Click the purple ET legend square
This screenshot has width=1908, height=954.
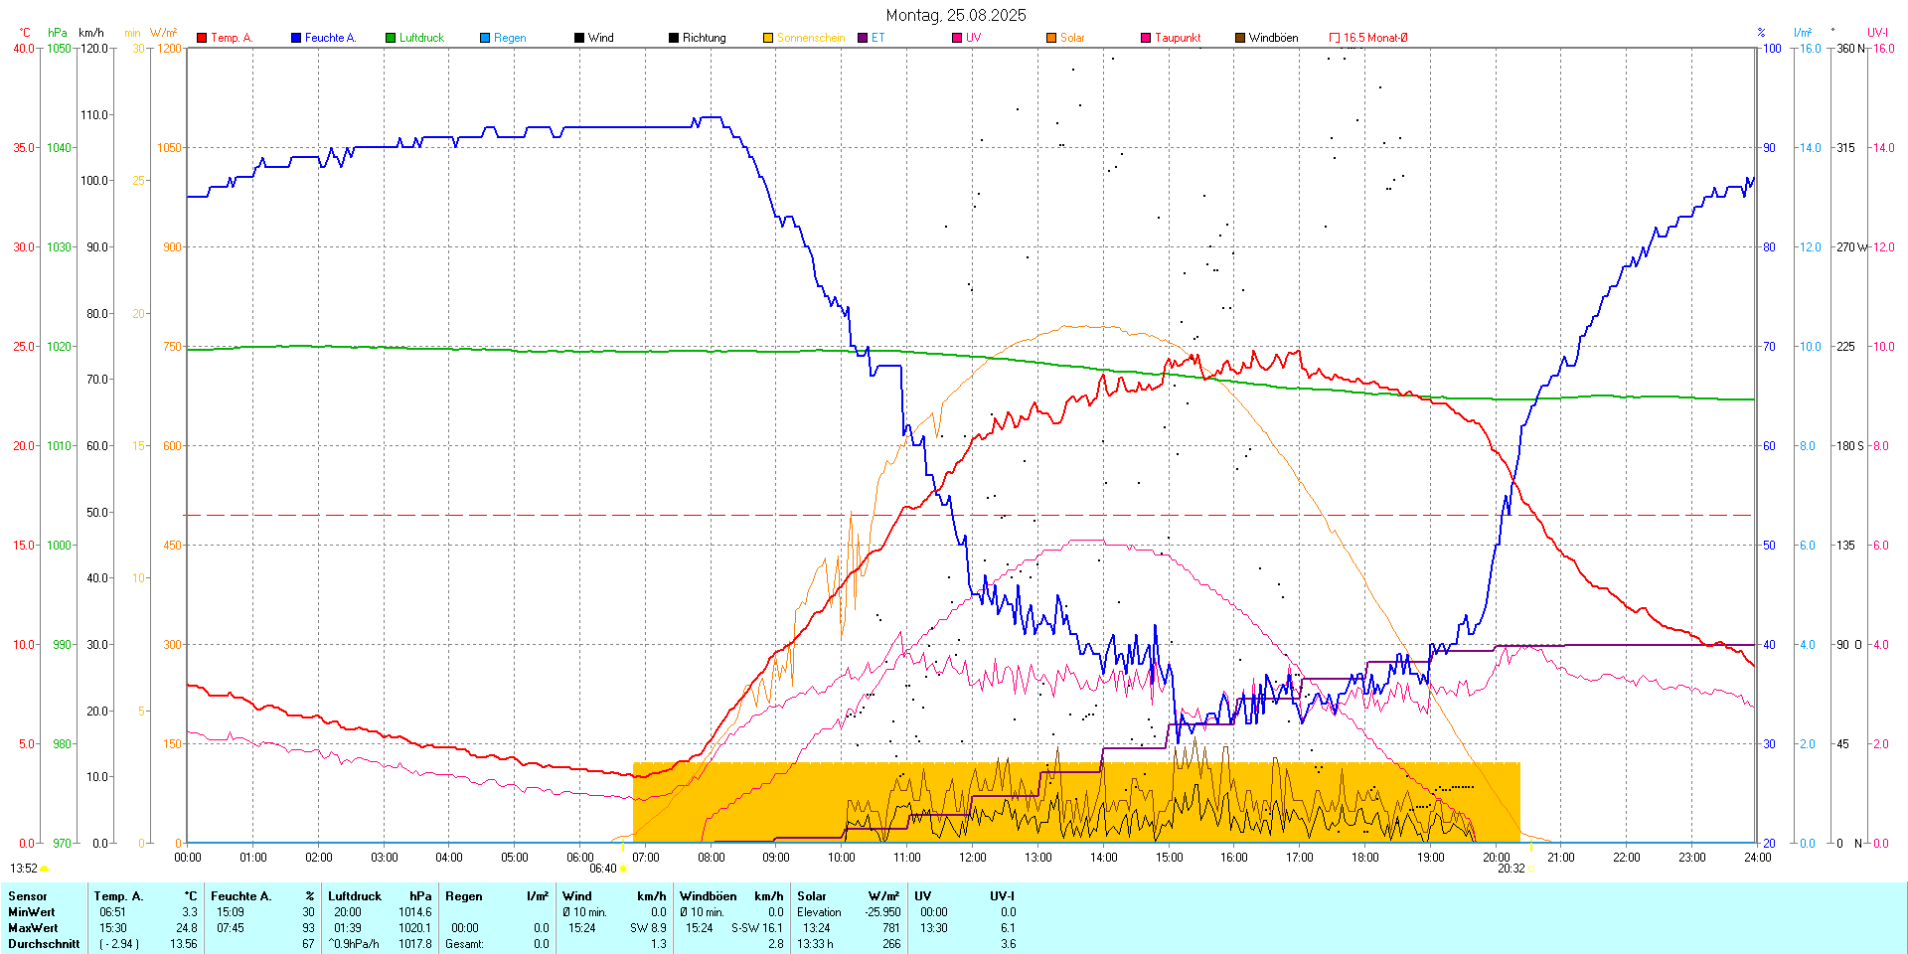pyautogui.click(x=863, y=38)
